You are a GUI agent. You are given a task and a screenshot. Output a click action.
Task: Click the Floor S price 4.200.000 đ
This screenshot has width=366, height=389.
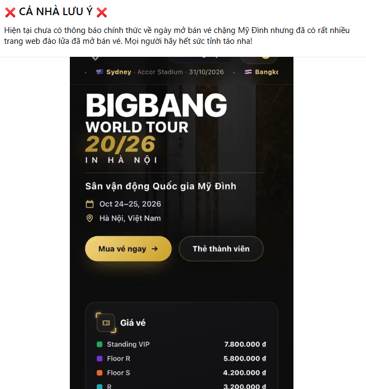pyautogui.click(x=245, y=373)
